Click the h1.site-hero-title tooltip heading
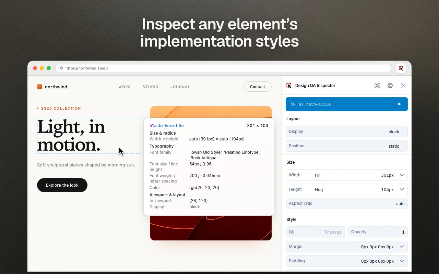 (167, 126)
